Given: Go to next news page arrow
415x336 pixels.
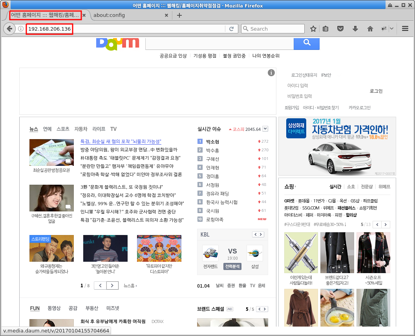Looking at the screenshot, I should (112, 285).
